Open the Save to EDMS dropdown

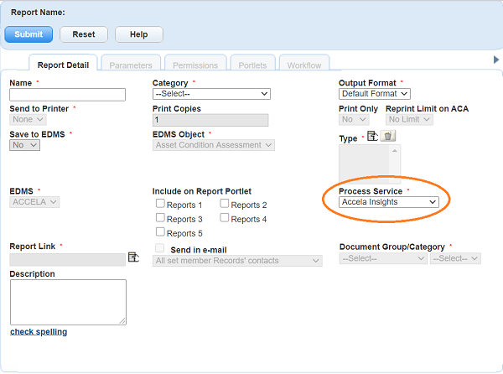(x=25, y=145)
